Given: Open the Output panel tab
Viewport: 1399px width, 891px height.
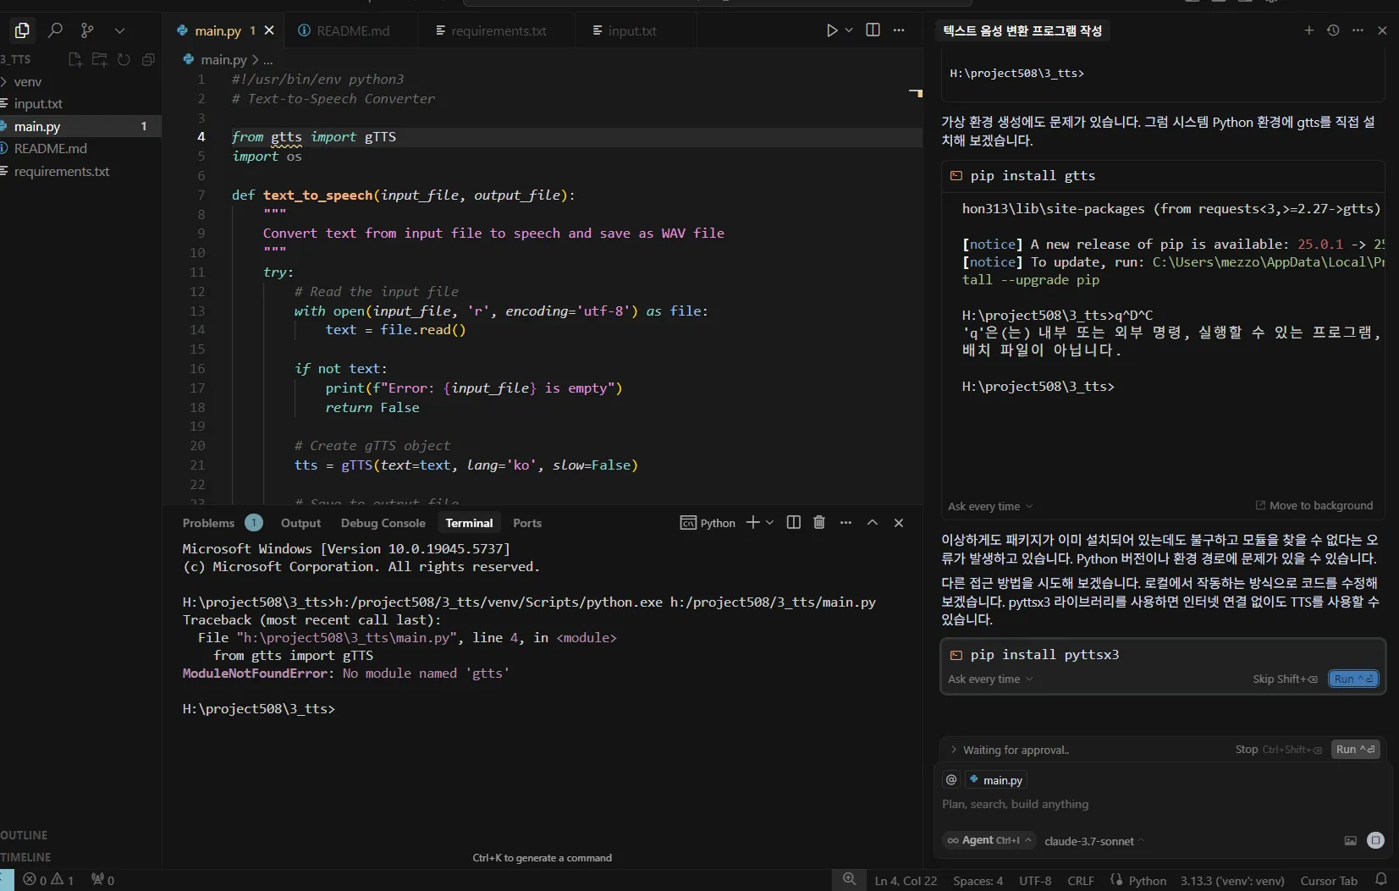Looking at the screenshot, I should 300,523.
